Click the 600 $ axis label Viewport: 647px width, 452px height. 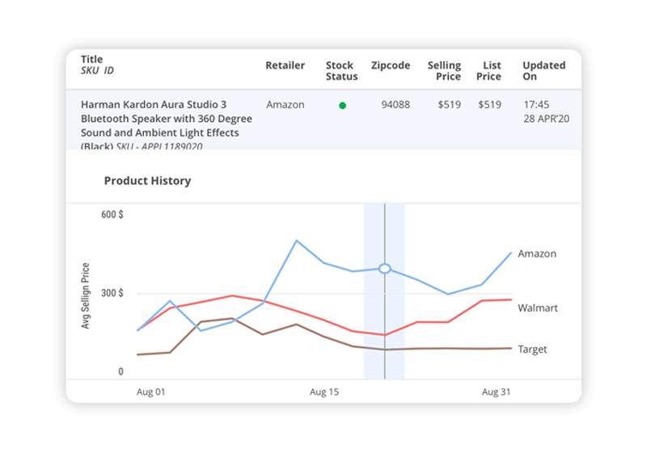point(112,215)
